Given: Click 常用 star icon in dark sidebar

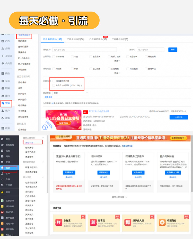Looking at the screenshot, I should click(x=2, y=192).
